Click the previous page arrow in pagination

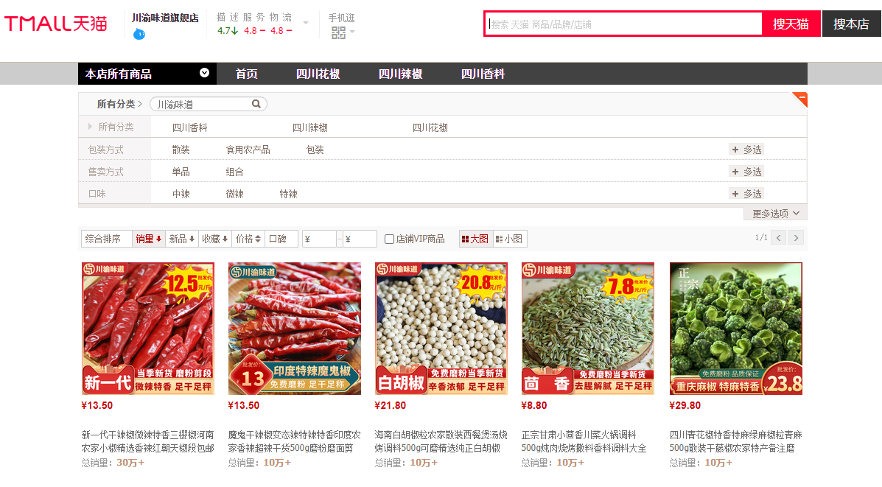coord(777,237)
